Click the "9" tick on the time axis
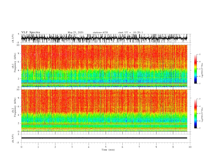 coord(173,147)
